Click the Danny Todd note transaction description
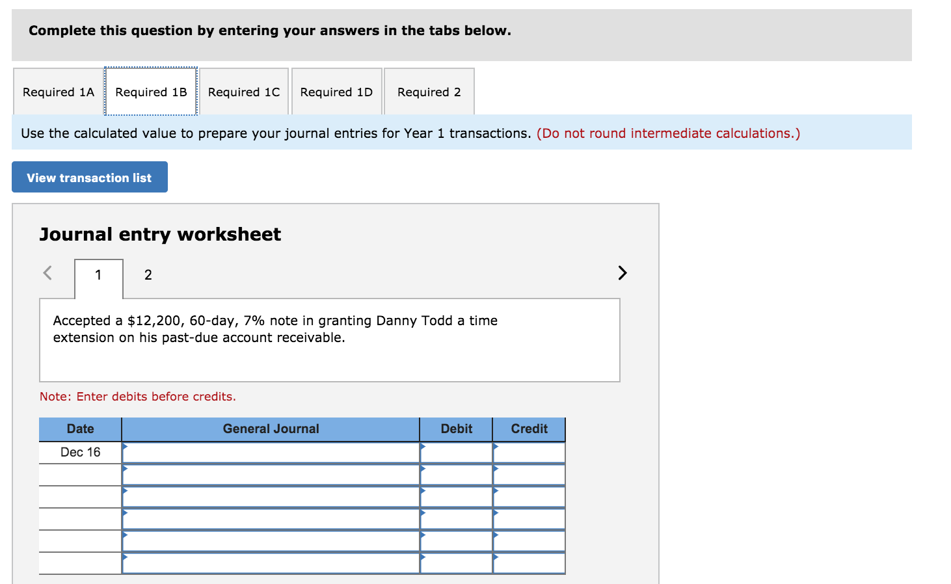 [x=275, y=329]
